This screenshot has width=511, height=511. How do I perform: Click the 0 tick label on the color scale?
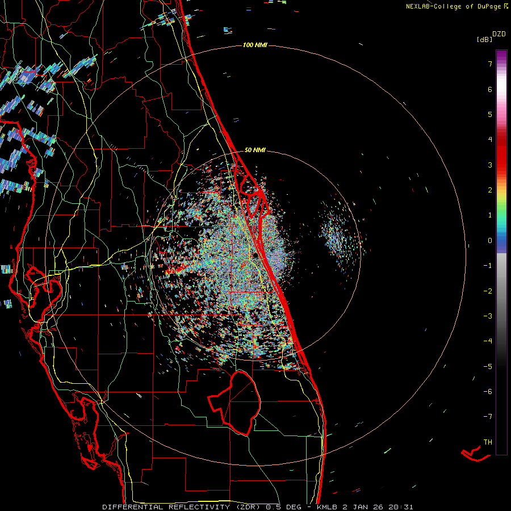coord(490,241)
